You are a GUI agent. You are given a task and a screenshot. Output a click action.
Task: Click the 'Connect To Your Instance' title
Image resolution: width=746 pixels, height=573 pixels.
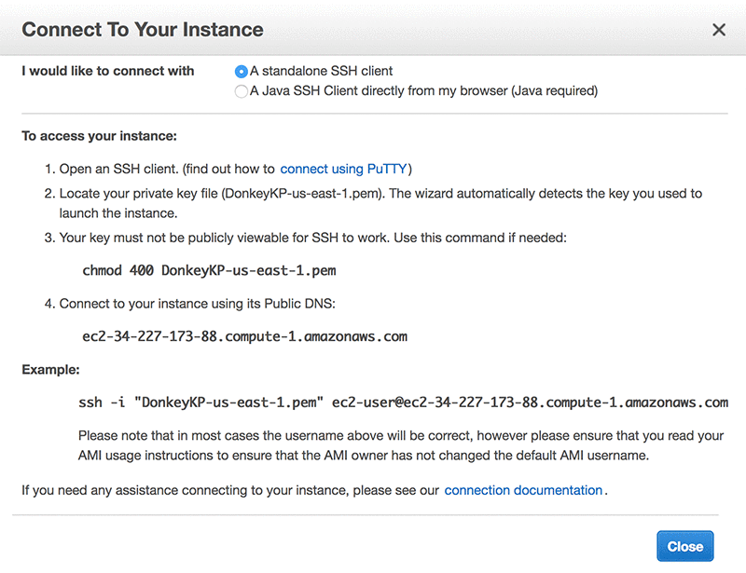click(143, 30)
